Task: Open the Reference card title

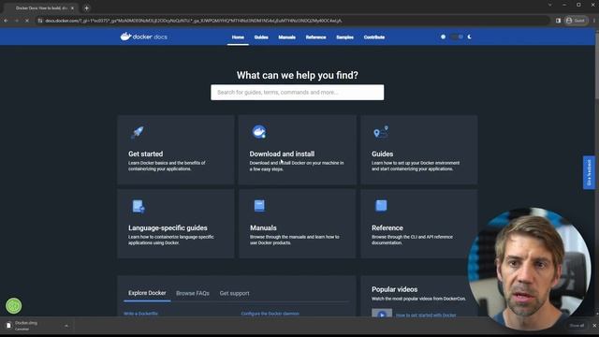Action: coord(387,227)
